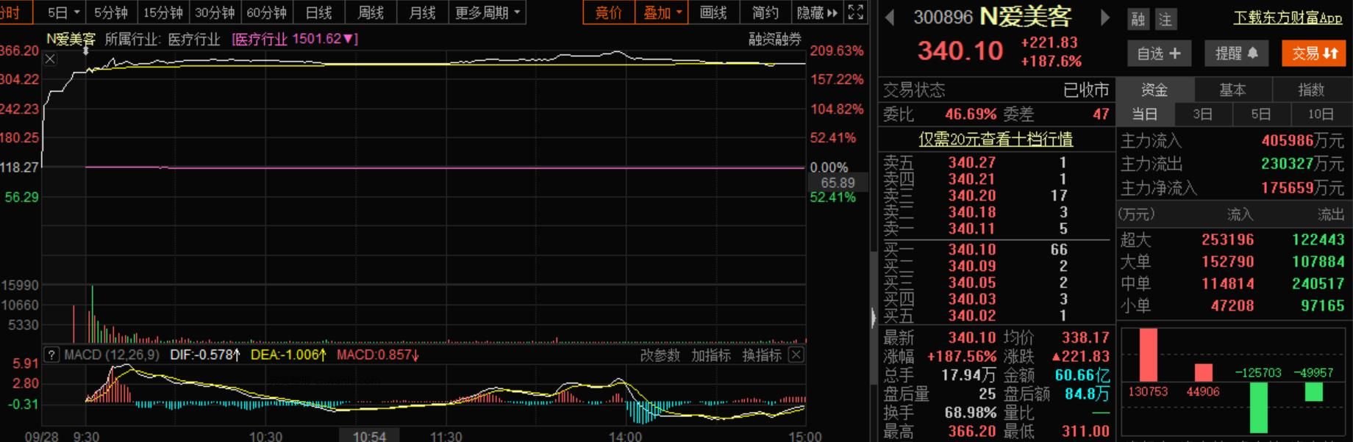The image size is (1353, 442).
Task: Switch to the 日线 daily chart tab
Action: pyautogui.click(x=318, y=12)
